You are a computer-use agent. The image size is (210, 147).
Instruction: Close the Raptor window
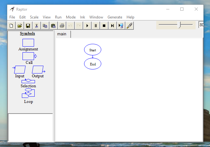click(196, 9)
